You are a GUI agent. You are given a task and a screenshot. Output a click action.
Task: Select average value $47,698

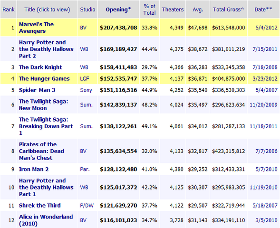pyautogui.click(x=198, y=28)
